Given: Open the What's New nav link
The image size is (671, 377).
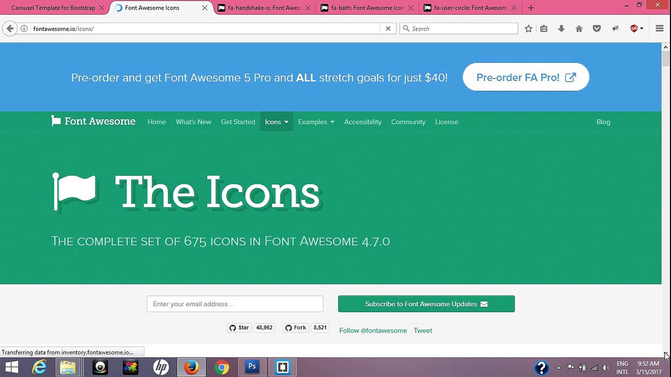Looking at the screenshot, I should click(x=193, y=122).
